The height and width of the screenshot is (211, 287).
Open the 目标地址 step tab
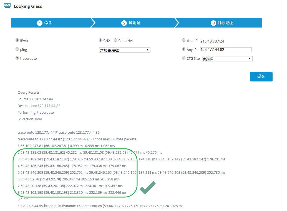coord(225,23)
